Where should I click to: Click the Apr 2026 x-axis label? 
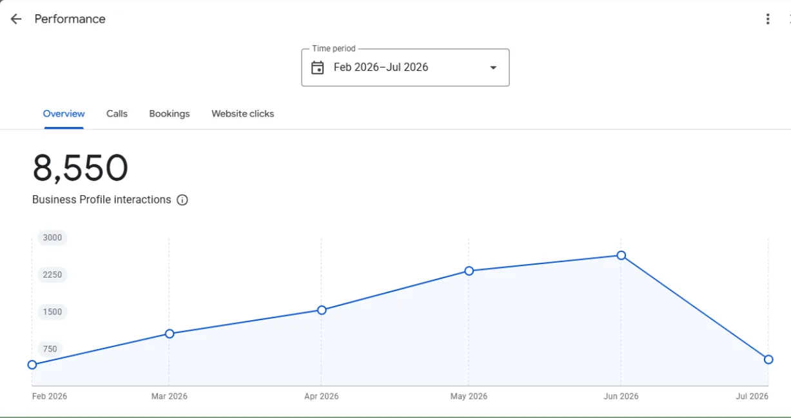click(321, 396)
